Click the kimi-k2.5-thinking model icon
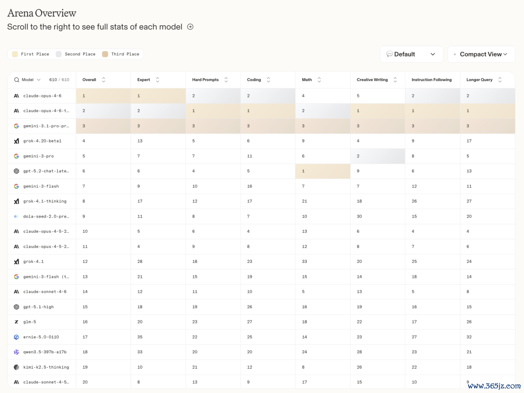Viewport: 524px width, 393px height. [16, 367]
